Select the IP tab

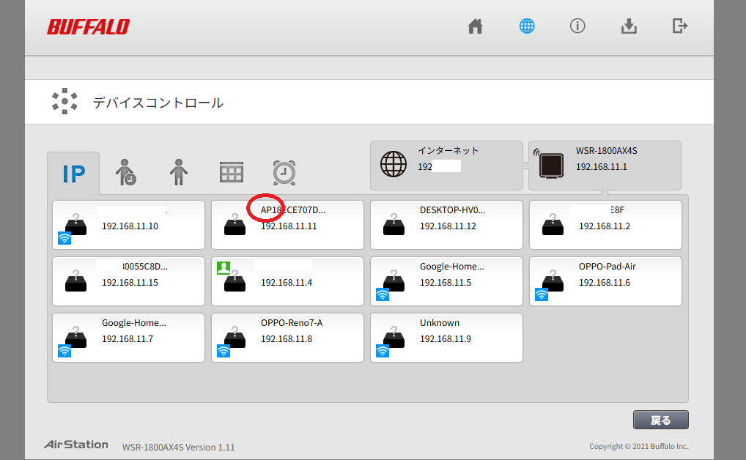[x=73, y=173]
